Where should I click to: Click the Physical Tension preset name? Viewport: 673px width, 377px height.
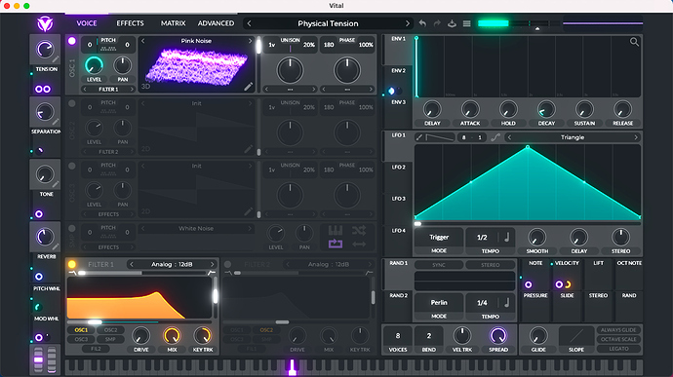pos(328,23)
